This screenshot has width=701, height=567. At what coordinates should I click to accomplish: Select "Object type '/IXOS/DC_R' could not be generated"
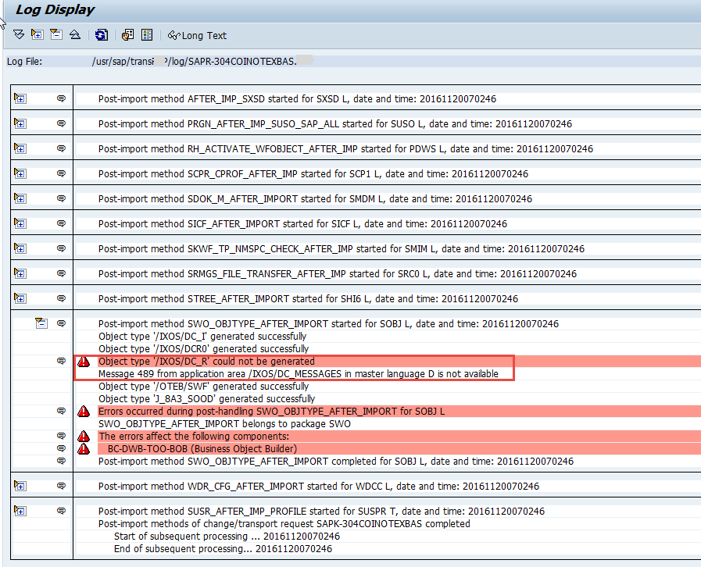(206, 362)
